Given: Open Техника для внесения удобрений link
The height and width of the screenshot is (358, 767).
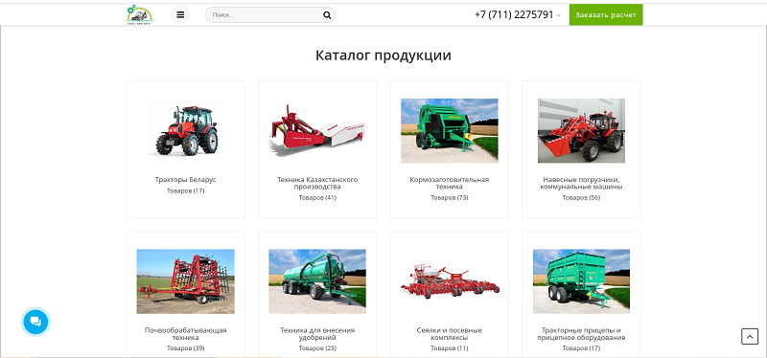Looking at the screenshot, I should point(317,333).
